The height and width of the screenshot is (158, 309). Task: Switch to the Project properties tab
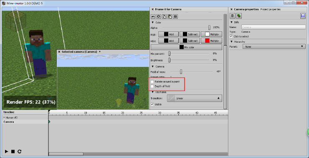tap(271, 9)
